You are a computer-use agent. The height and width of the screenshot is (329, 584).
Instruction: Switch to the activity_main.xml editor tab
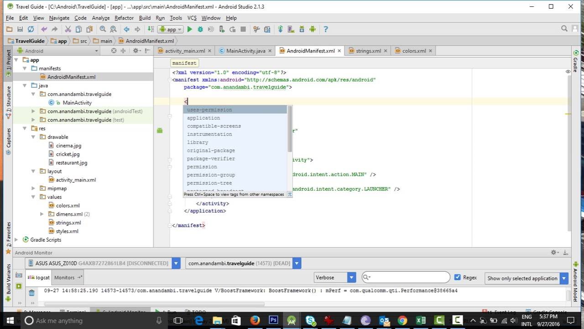pos(184,51)
